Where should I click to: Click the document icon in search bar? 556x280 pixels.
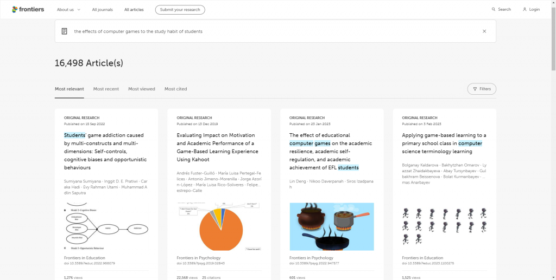click(x=64, y=31)
